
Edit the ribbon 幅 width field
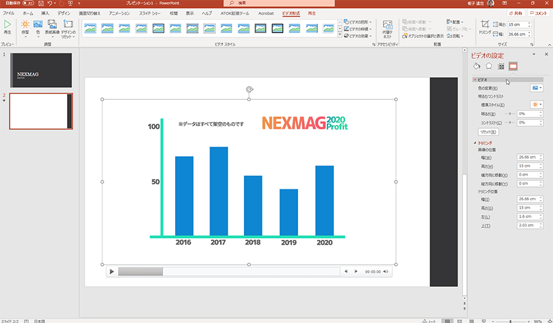[519, 34]
